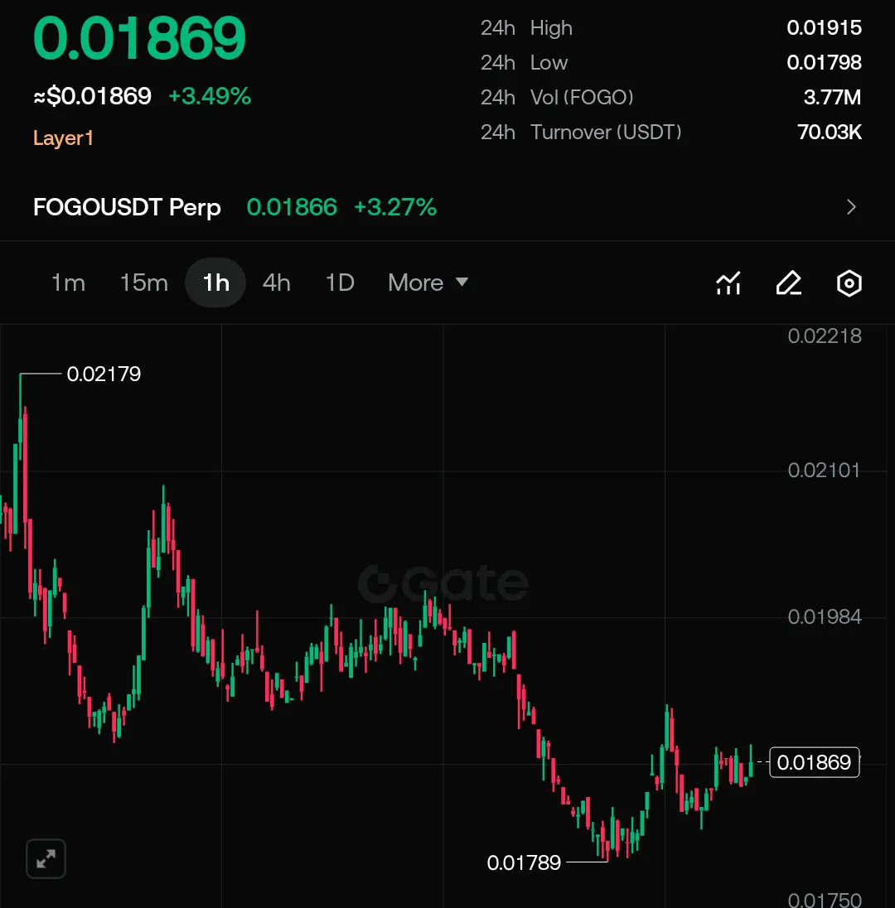
Task: Click the 0.01984 price axis label
Action: (825, 616)
